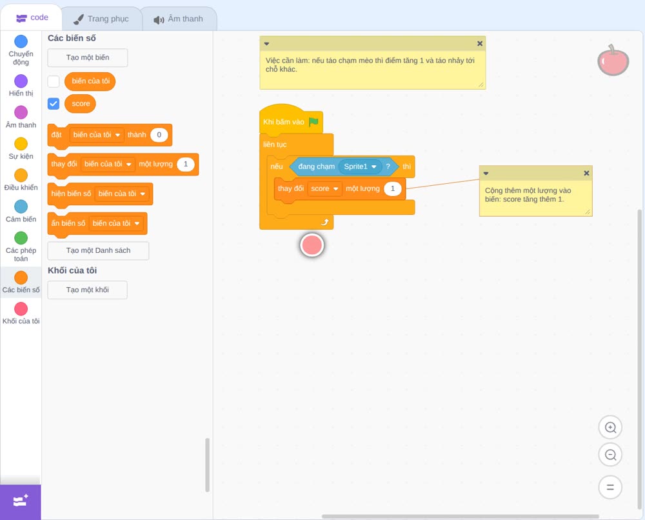
Task: Open the score dropdown in workspace block
Action: pos(324,188)
